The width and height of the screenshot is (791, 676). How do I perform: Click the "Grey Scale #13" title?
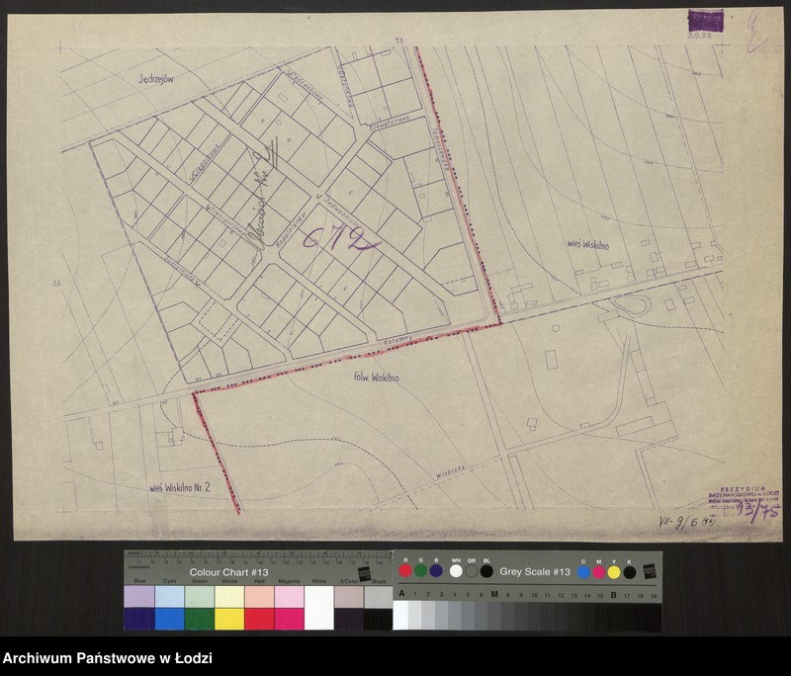[x=535, y=572]
